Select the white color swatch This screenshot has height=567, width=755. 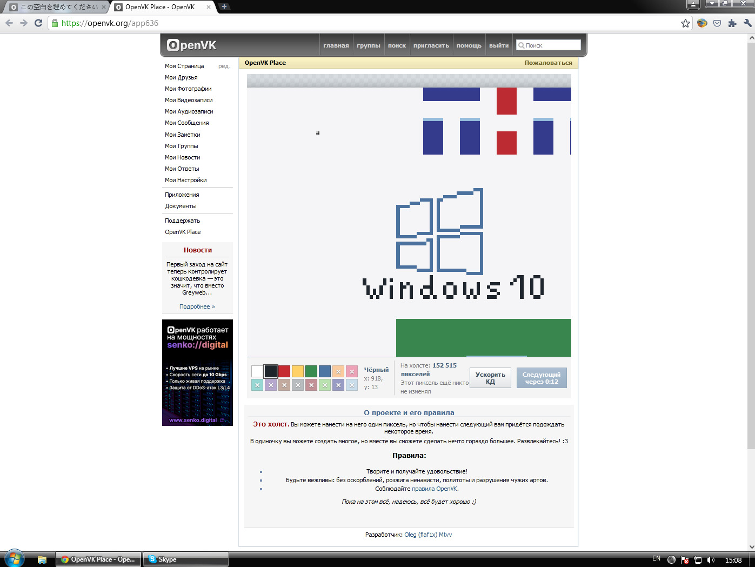pos(257,371)
